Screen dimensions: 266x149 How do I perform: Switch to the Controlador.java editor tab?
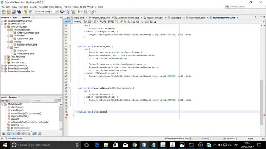197,17
